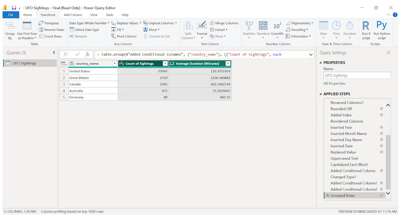
Task: Collapse the Queries pane
Action: pos(54,52)
